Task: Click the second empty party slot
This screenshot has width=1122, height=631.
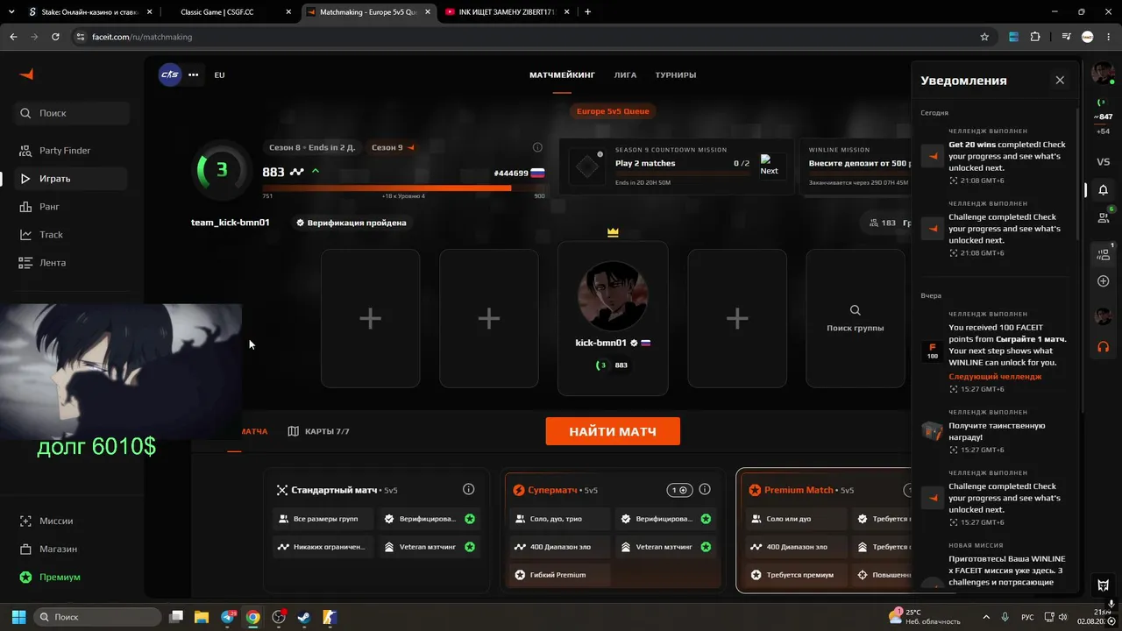Action: [x=488, y=318]
